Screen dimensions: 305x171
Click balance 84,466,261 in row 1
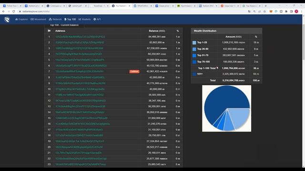[157, 37]
